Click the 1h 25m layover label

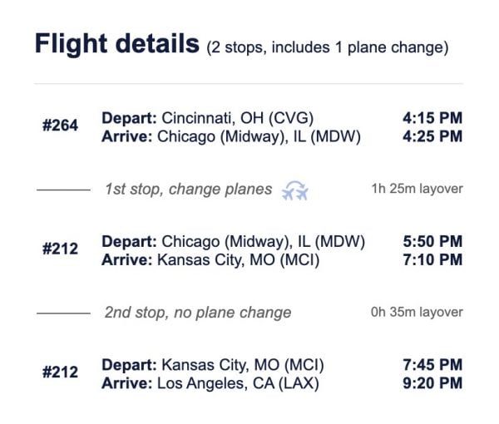coord(417,190)
